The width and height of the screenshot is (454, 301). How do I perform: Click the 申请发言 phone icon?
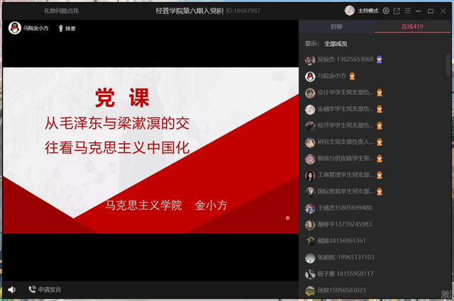[32, 290]
